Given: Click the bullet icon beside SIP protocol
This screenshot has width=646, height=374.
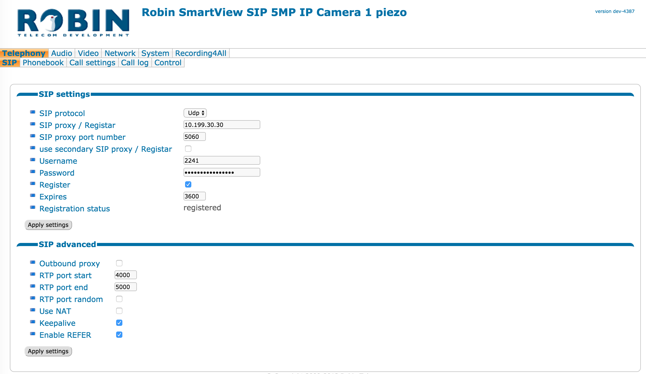Looking at the screenshot, I should tap(33, 112).
